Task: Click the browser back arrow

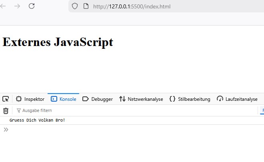Action: [x=3, y=6]
